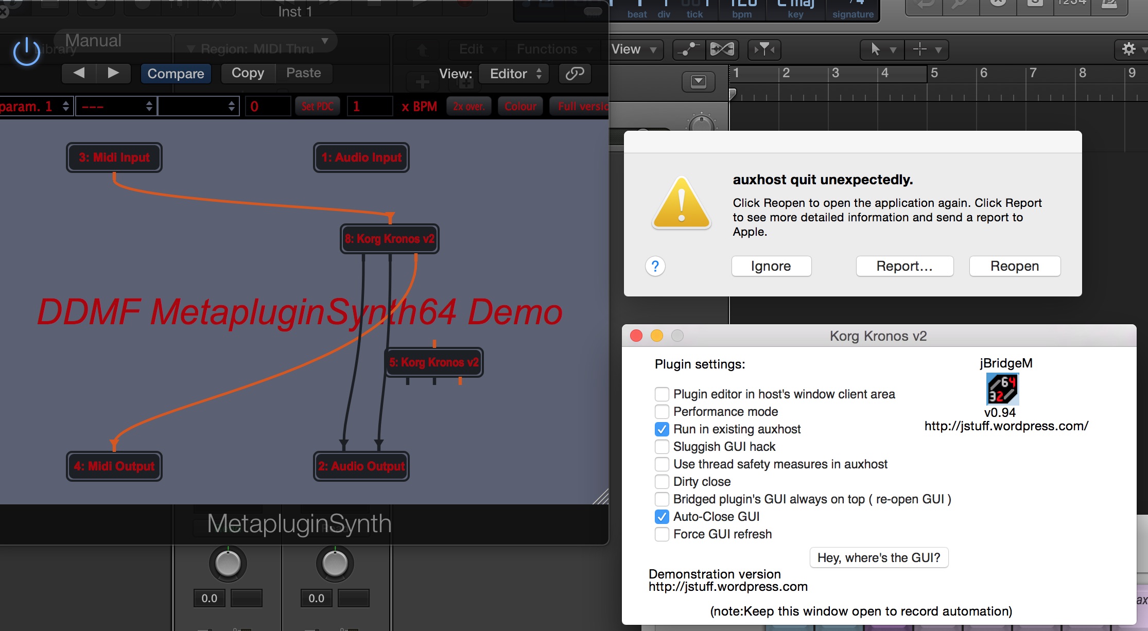The width and height of the screenshot is (1148, 631).
Task: Click the automation curve icon in toolbar
Action: click(688, 49)
